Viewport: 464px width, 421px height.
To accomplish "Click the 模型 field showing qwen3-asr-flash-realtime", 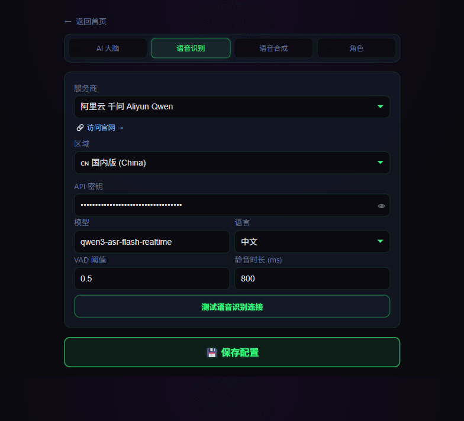I will coord(152,242).
